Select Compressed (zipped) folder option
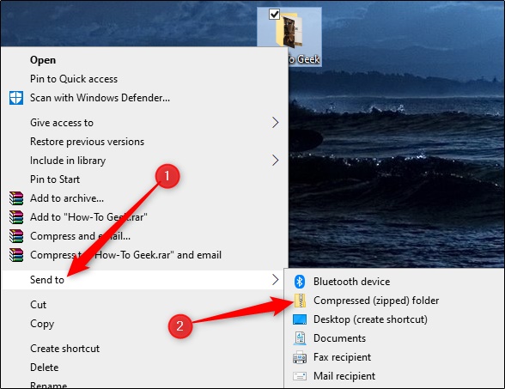Viewport: 505px width, 389px height. pos(376,301)
